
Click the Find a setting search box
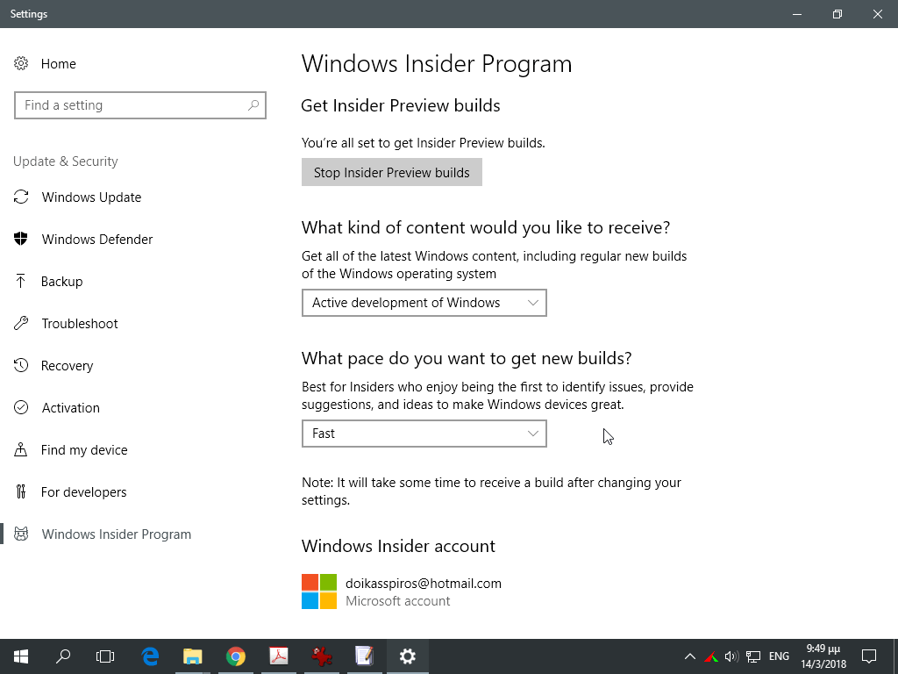pyautogui.click(x=140, y=105)
